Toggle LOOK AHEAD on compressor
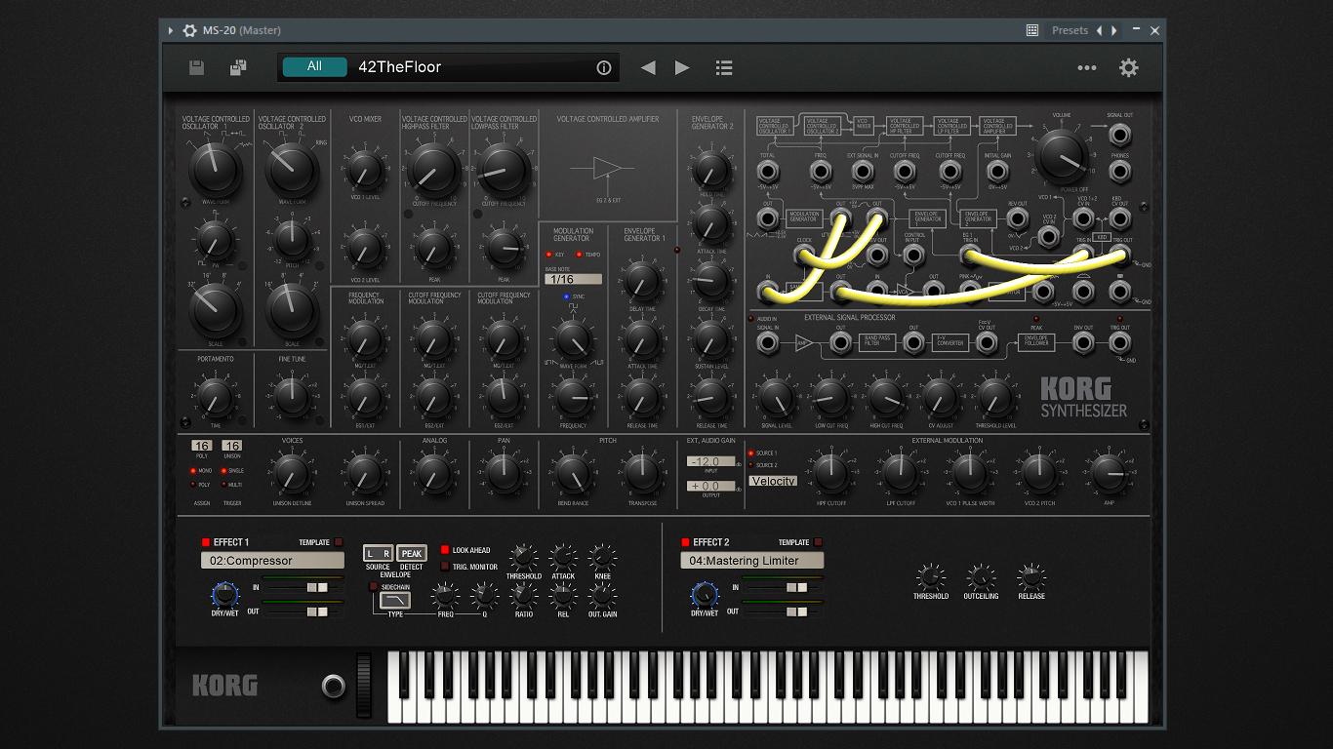 pos(445,550)
